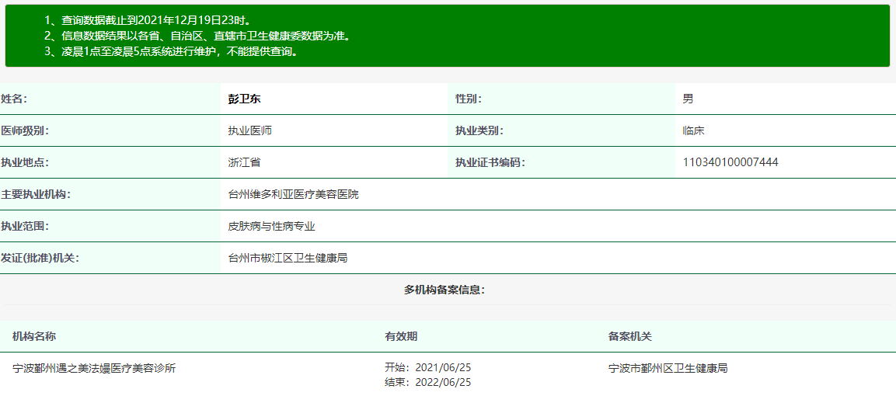Click the 有效期 column header
Viewport: 896px width, 396px height.
pyautogui.click(x=401, y=337)
